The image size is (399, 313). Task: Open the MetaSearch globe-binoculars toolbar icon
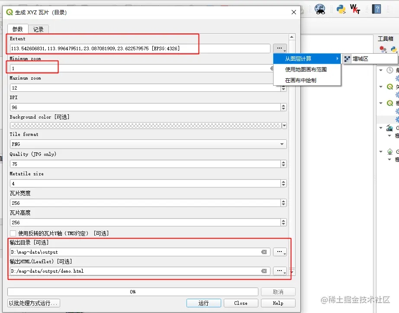point(320,9)
